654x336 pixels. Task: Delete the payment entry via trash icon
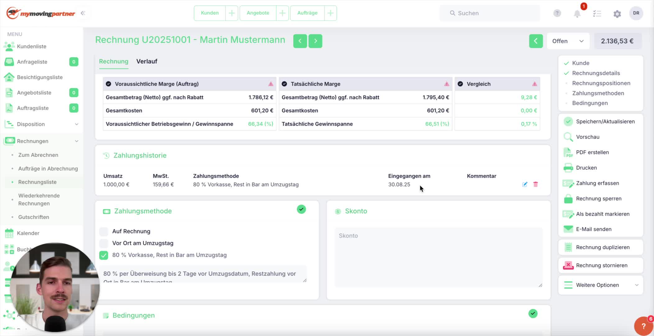[536, 184]
